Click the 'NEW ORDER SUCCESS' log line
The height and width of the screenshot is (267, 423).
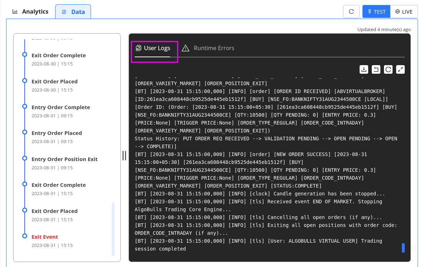click(x=255, y=170)
